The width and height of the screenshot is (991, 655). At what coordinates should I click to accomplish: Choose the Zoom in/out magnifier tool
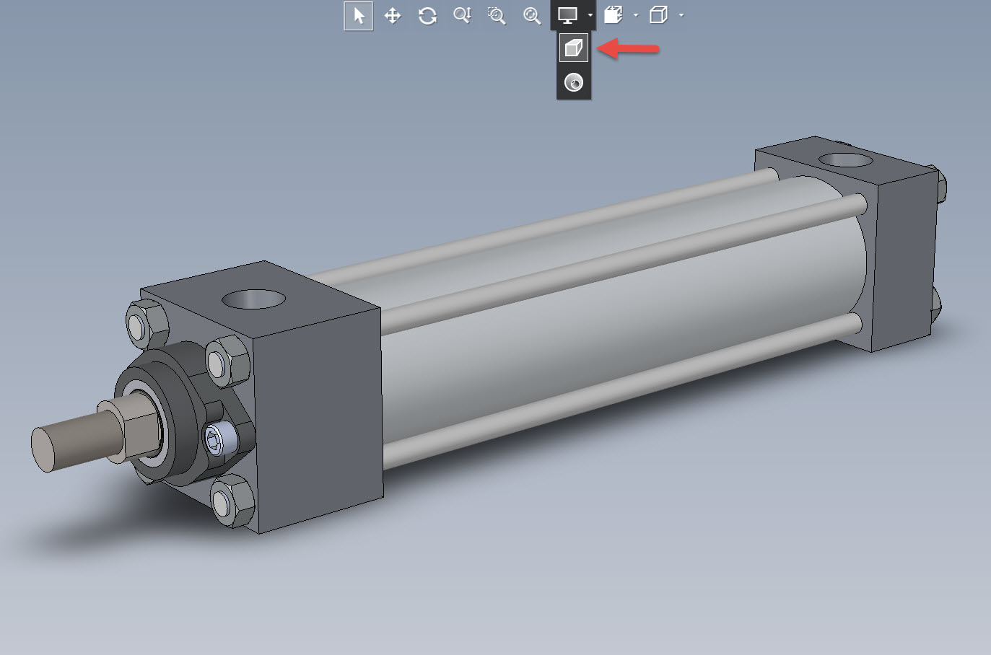[462, 16]
